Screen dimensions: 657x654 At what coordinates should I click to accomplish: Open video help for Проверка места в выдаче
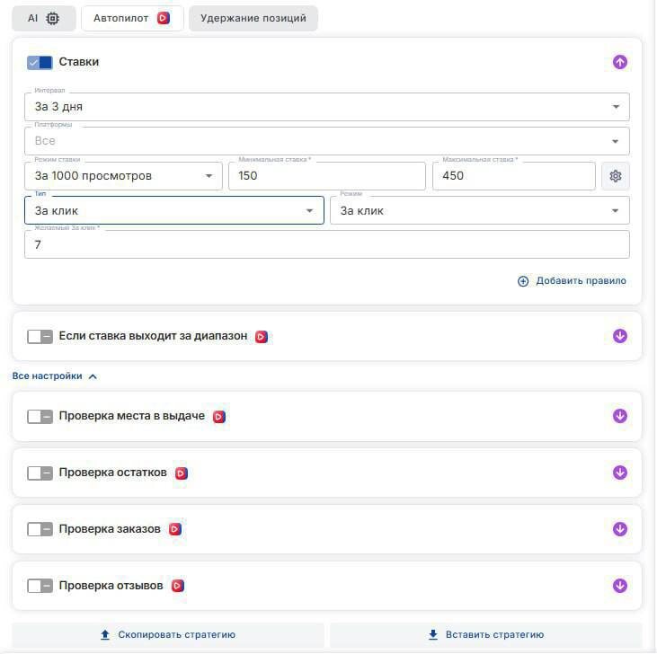click(x=218, y=417)
